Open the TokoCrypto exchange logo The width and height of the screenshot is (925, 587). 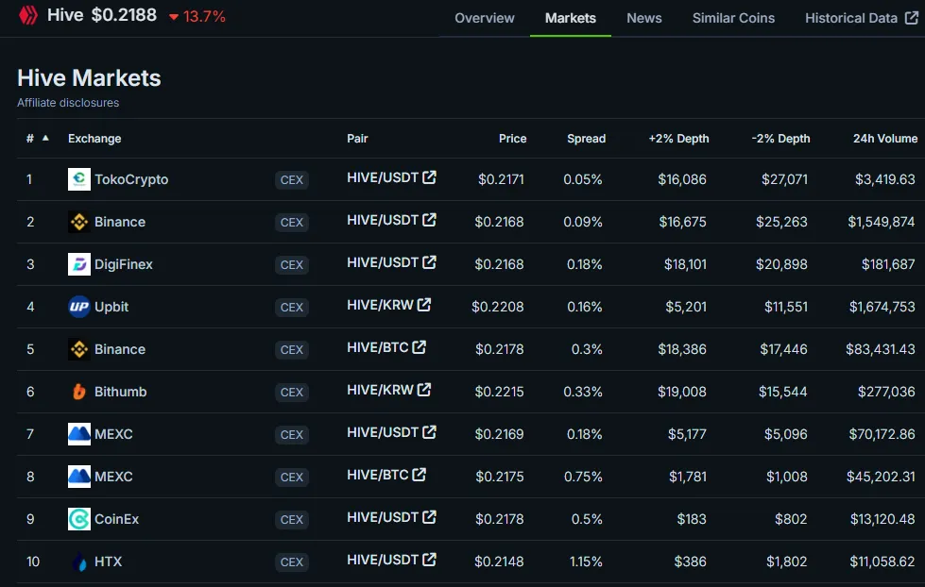coord(79,179)
